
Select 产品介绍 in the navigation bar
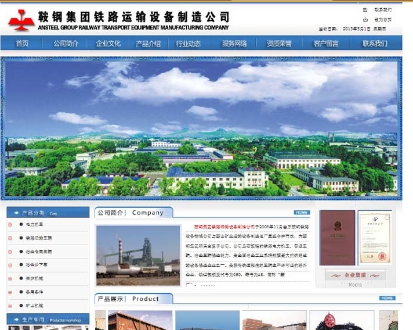(148, 43)
